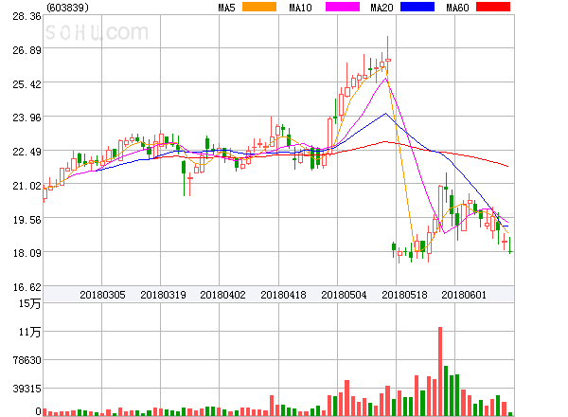Click the 11万 volume axis label
This screenshot has width=568, height=417.
(x=29, y=332)
